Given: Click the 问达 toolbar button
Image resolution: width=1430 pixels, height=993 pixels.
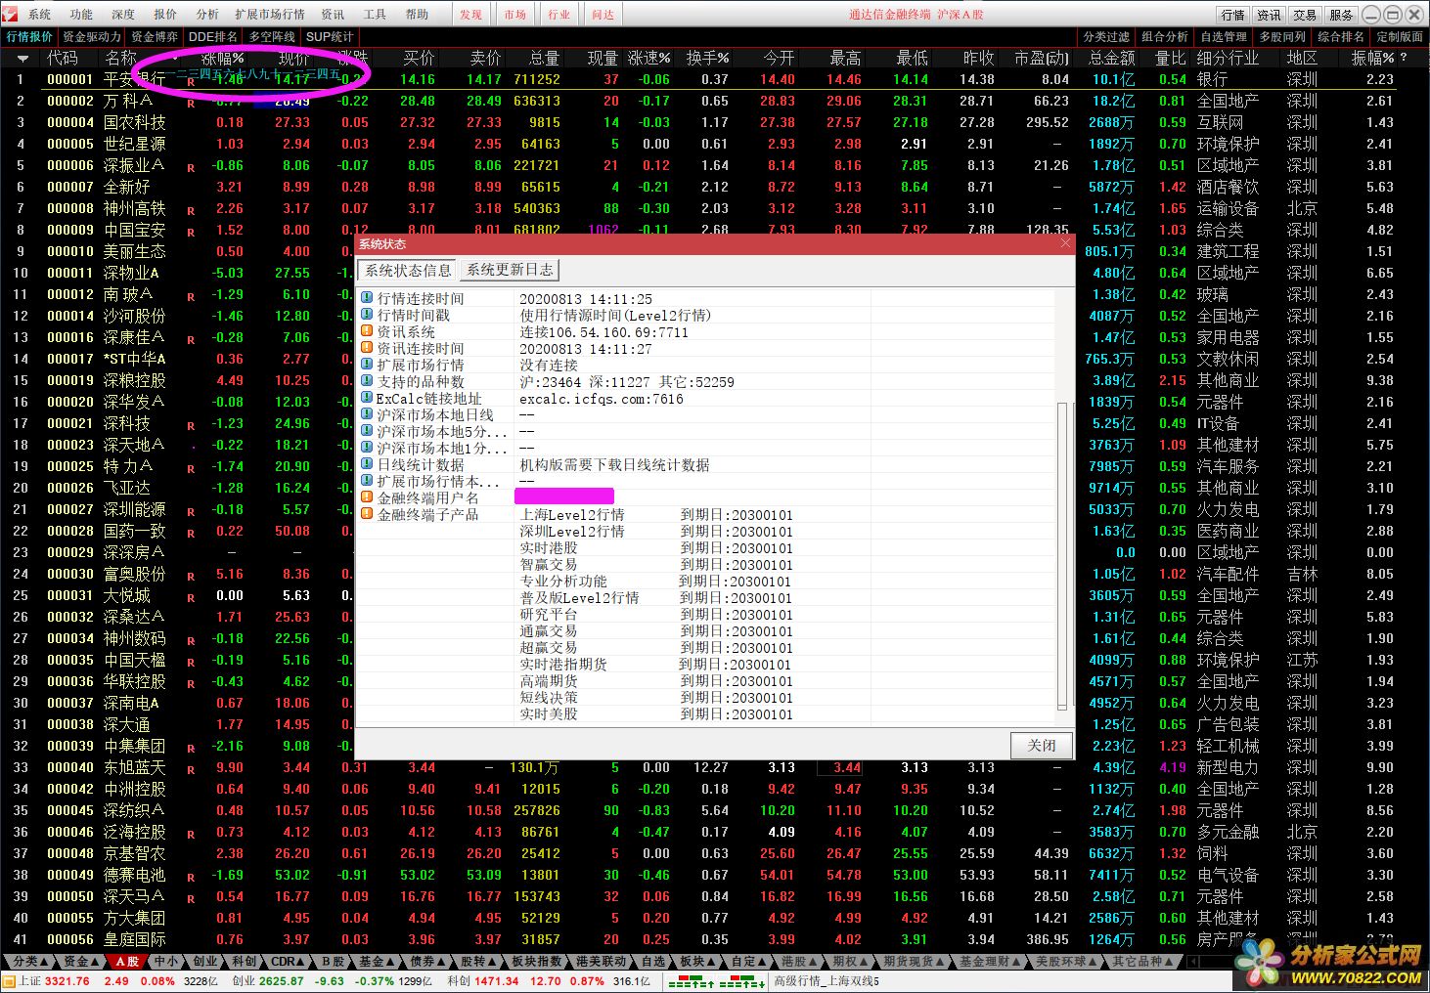Looking at the screenshot, I should pos(603,15).
